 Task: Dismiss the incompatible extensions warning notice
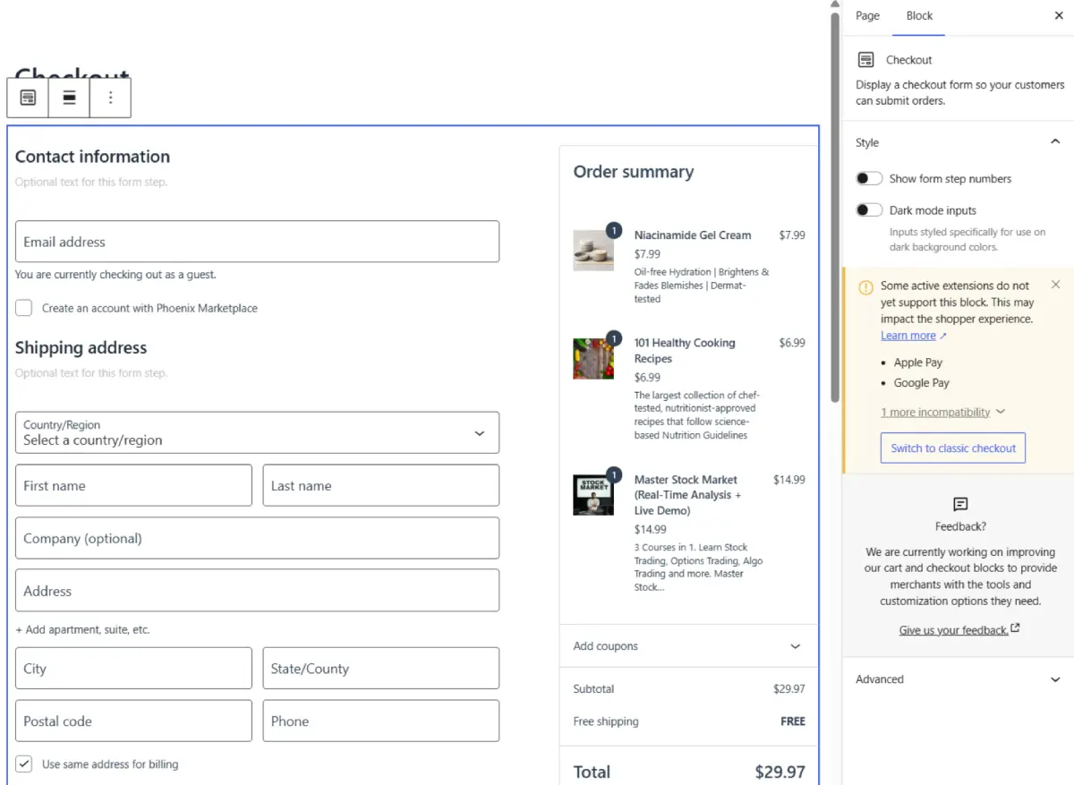click(1055, 285)
